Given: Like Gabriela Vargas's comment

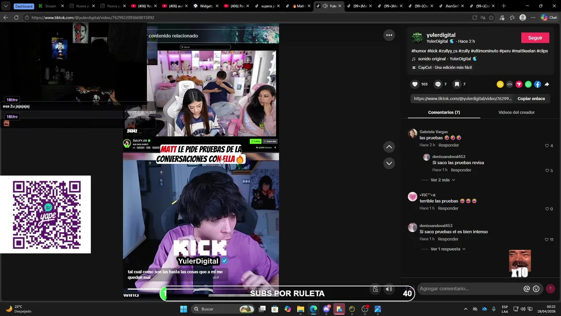Looking at the screenshot, I should point(547,146).
